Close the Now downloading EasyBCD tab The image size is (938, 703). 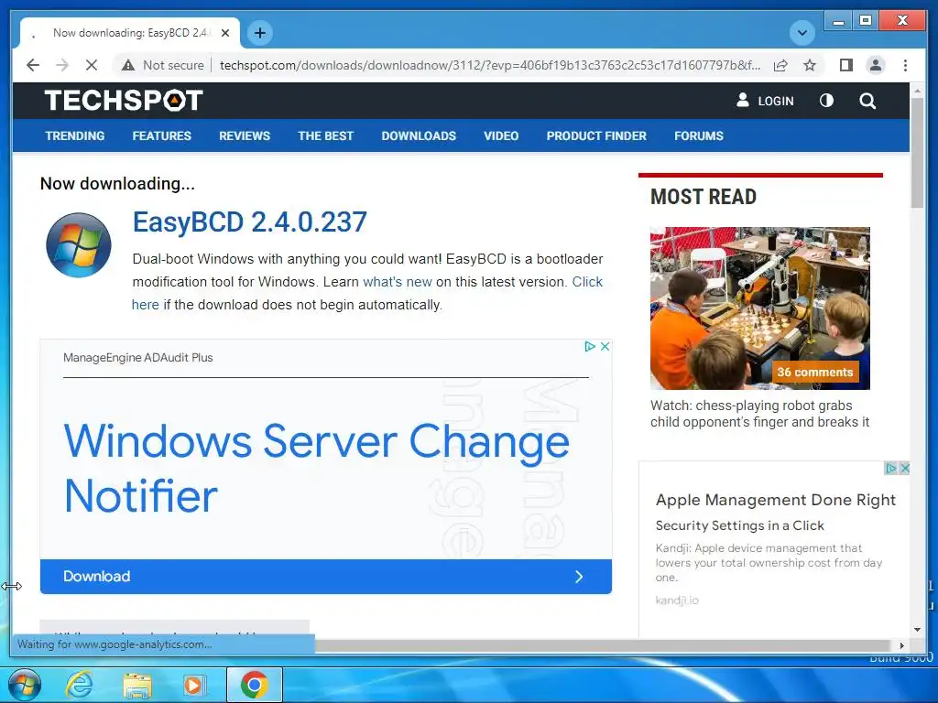[x=225, y=33]
